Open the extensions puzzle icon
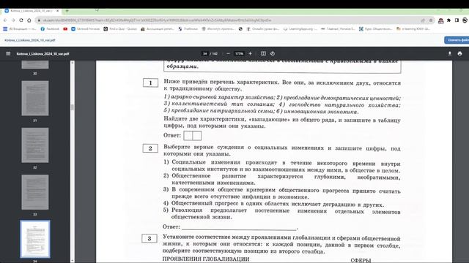469x263 pixels. tap(448, 20)
